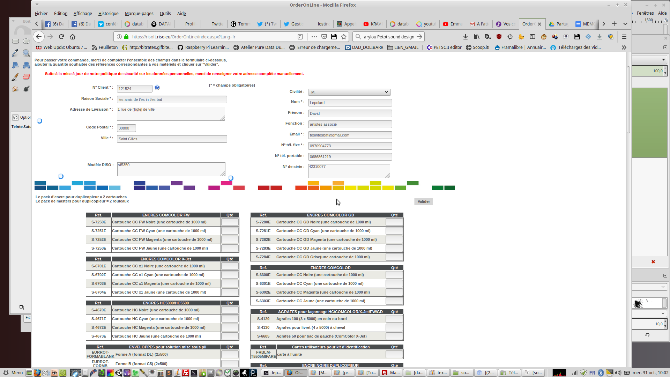
Task: Click the Valider button
Action: click(x=424, y=201)
